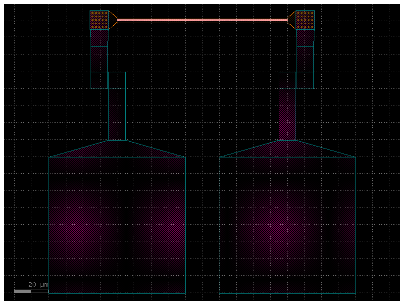Click the right large square bond pad

pos(287,225)
